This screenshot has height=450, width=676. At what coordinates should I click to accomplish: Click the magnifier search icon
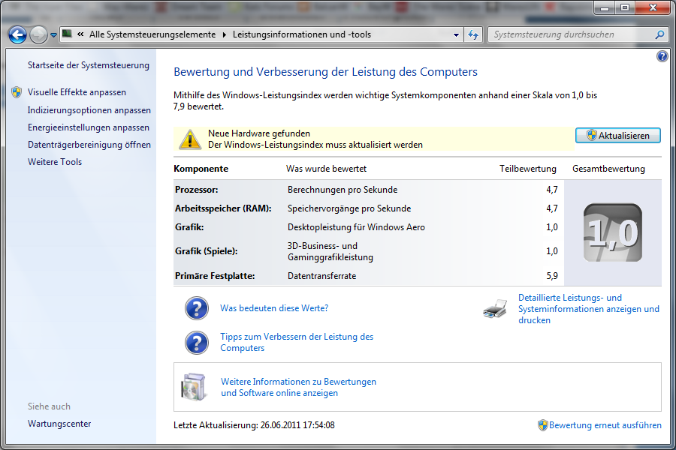pos(659,34)
